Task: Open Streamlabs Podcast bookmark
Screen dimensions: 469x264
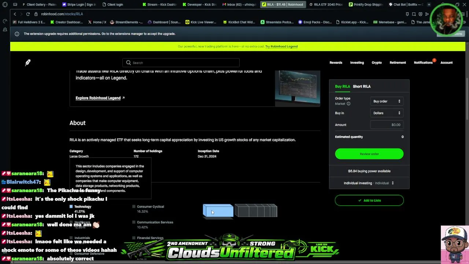Action: coord(277,22)
